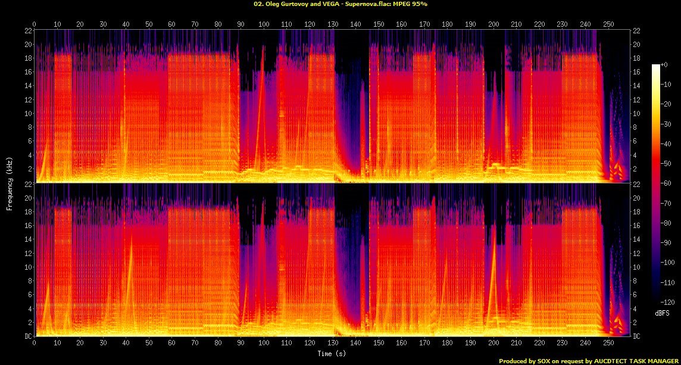The image size is (681, 365).
Task: Click the "-90" level on the dBFS scale
Action: click(668, 242)
